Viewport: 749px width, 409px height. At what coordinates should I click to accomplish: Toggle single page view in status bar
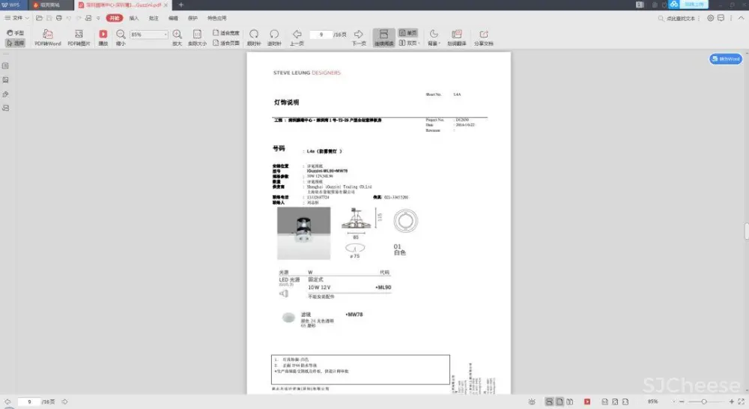[x=560, y=402]
